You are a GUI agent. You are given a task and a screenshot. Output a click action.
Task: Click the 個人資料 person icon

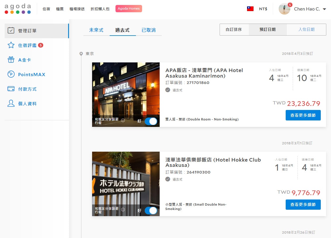[11, 103]
